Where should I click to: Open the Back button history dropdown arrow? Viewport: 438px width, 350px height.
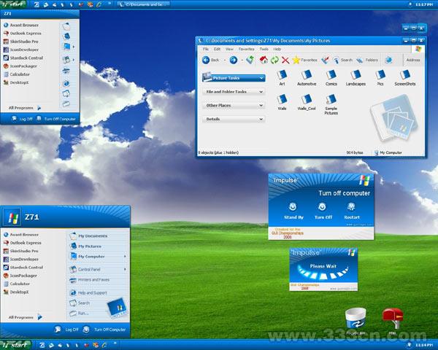[224, 60]
